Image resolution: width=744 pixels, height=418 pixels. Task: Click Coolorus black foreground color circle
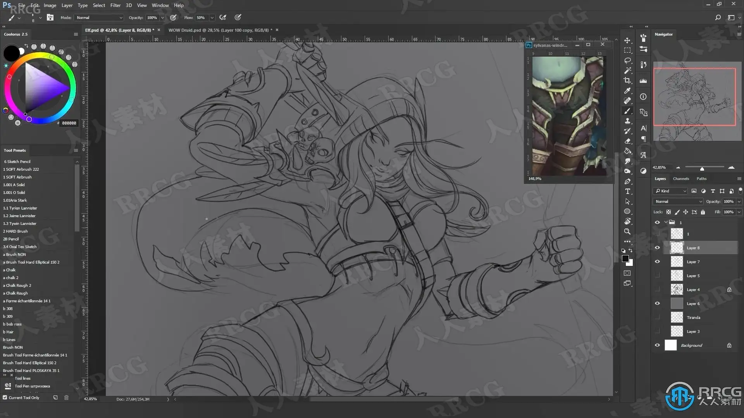point(11,53)
